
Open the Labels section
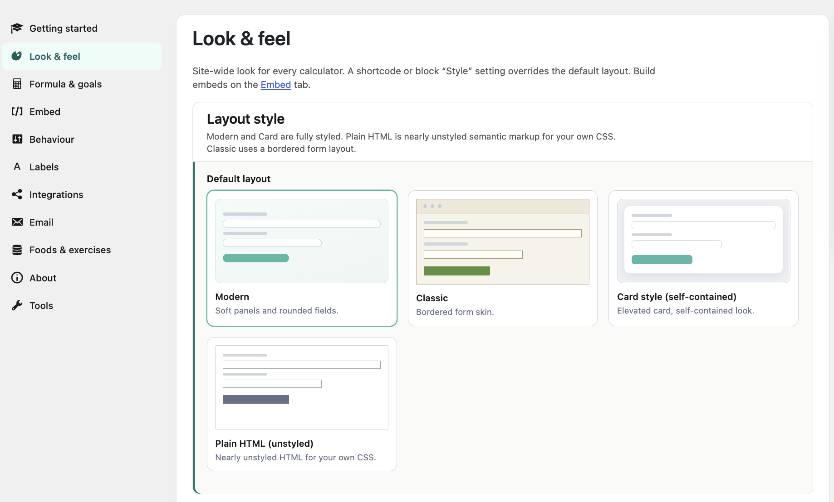coord(82,167)
